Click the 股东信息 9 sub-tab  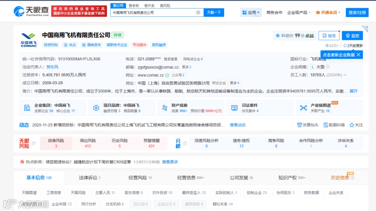pyautogui.click(x=134, y=193)
